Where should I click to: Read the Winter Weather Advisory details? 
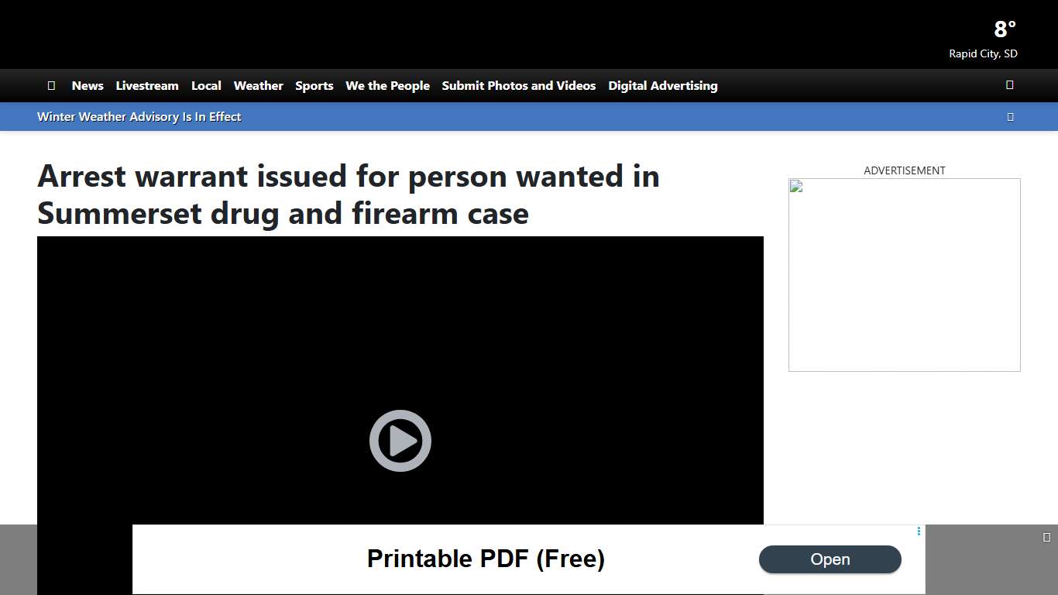(139, 116)
